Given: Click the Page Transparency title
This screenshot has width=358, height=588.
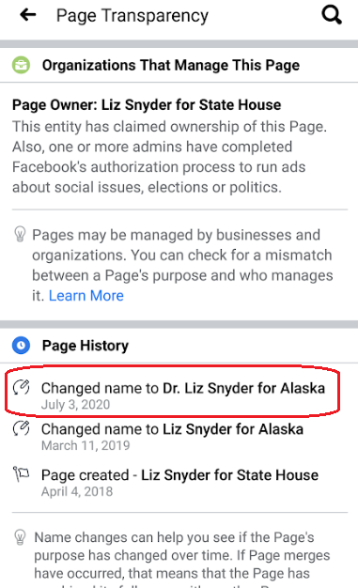Looking at the screenshot, I should click(x=132, y=16).
